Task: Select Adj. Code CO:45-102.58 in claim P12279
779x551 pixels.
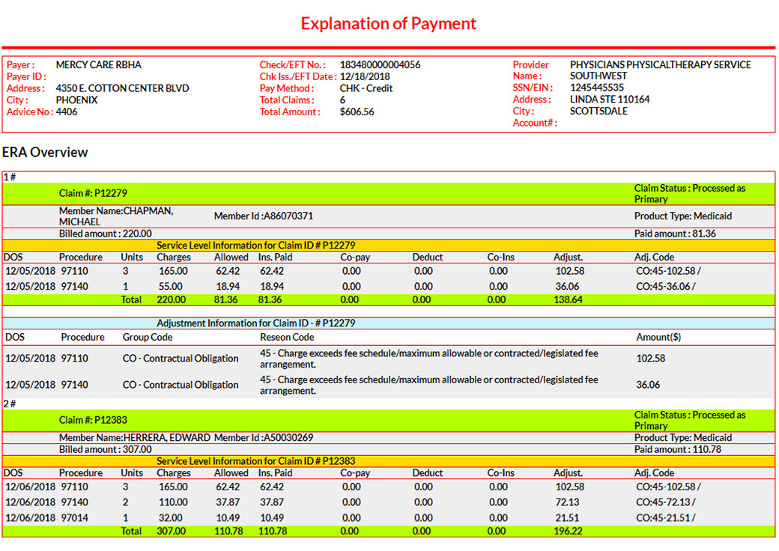Action: click(668, 271)
